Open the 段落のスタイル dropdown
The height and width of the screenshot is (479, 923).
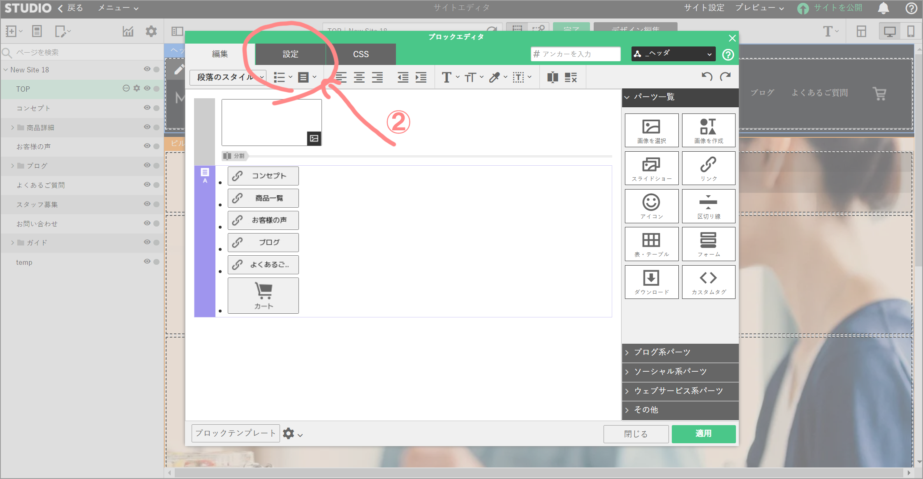tap(227, 77)
